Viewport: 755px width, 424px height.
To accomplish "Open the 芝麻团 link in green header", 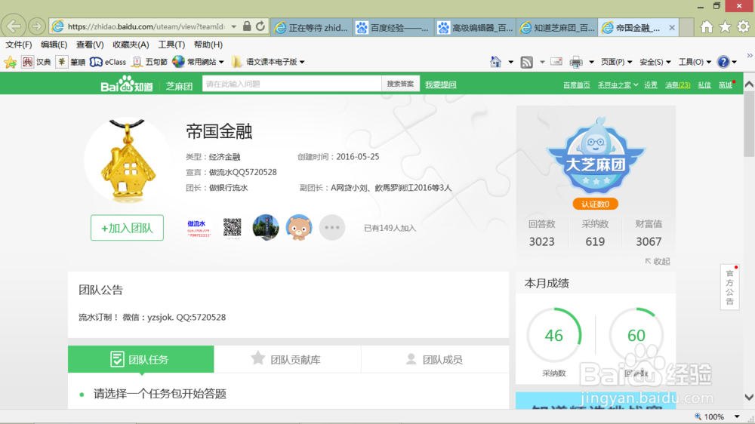I will 179,86.
